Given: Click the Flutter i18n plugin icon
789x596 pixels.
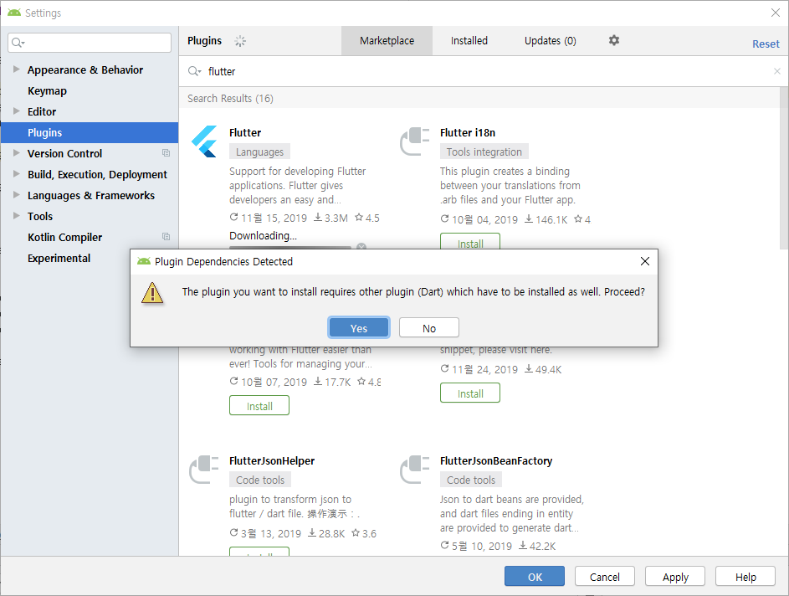Looking at the screenshot, I should coord(415,141).
